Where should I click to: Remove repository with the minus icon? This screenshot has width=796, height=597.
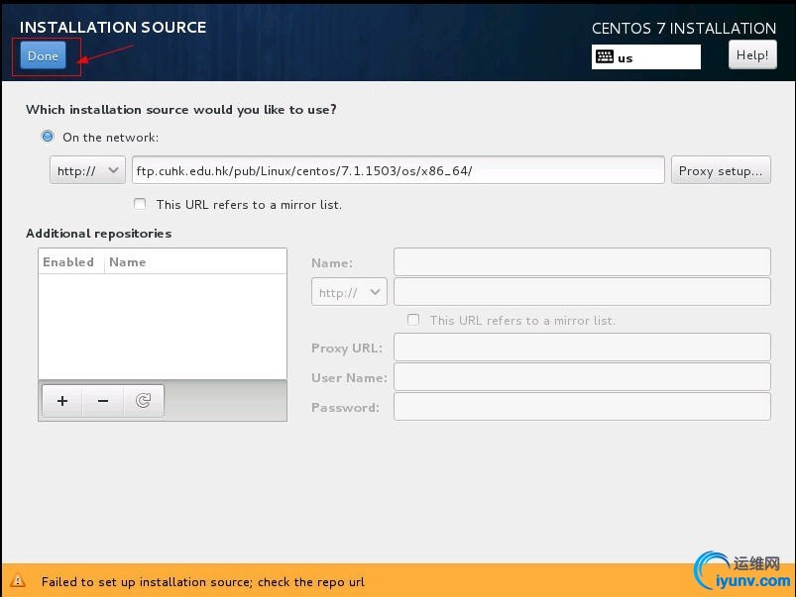click(x=102, y=401)
